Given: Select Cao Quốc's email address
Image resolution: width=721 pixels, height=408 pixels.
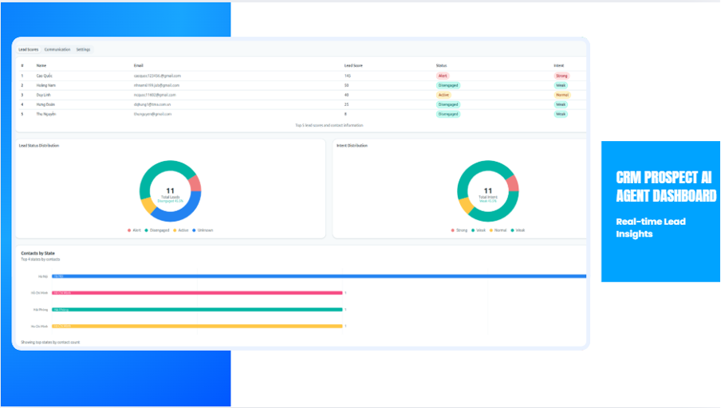Looking at the screenshot, I should point(158,76).
